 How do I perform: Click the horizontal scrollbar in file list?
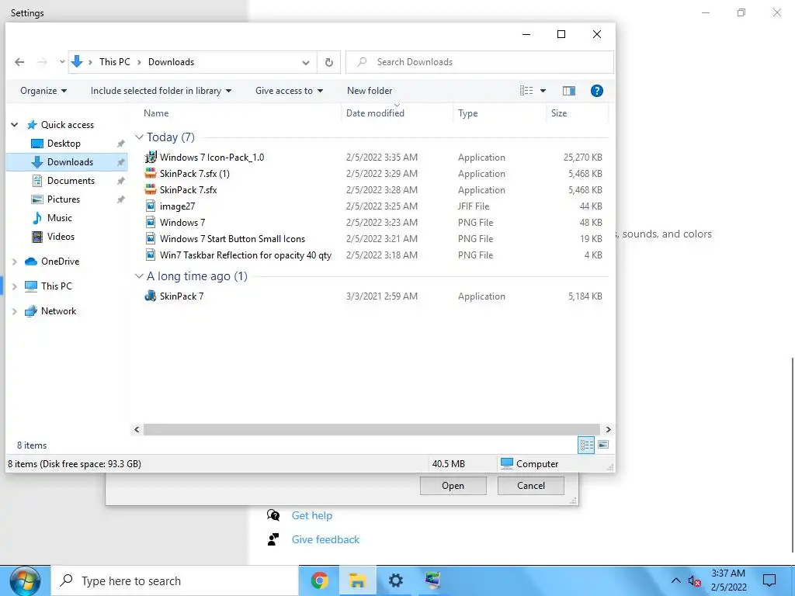point(371,429)
